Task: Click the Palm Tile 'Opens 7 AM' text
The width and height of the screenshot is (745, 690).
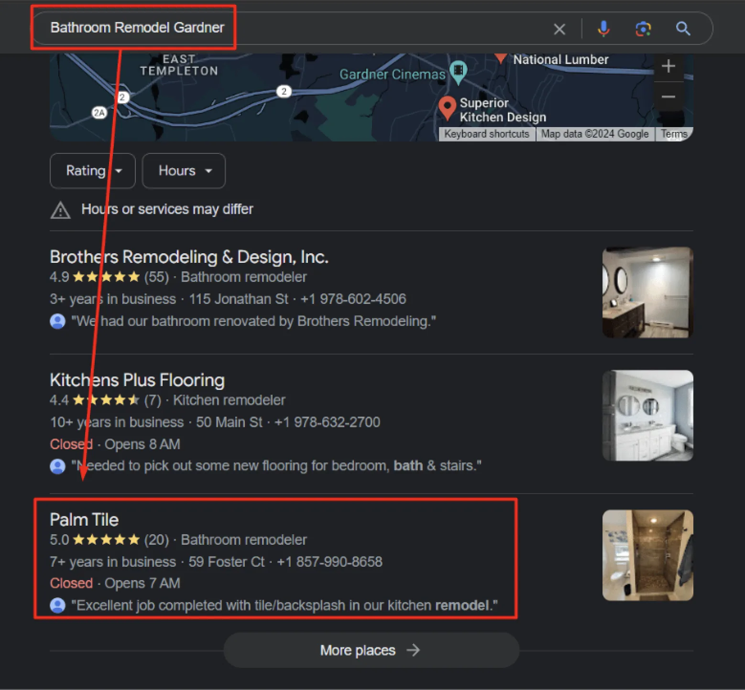Action: 142,583
